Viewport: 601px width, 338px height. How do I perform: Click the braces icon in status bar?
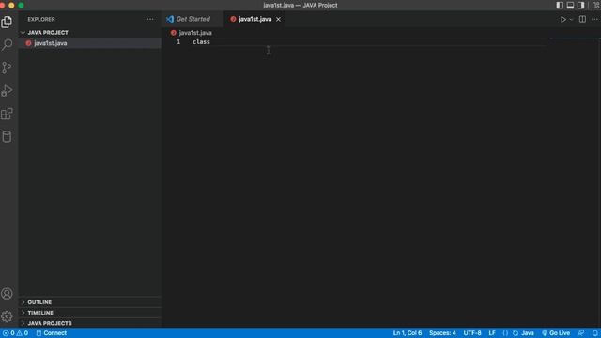tap(505, 333)
